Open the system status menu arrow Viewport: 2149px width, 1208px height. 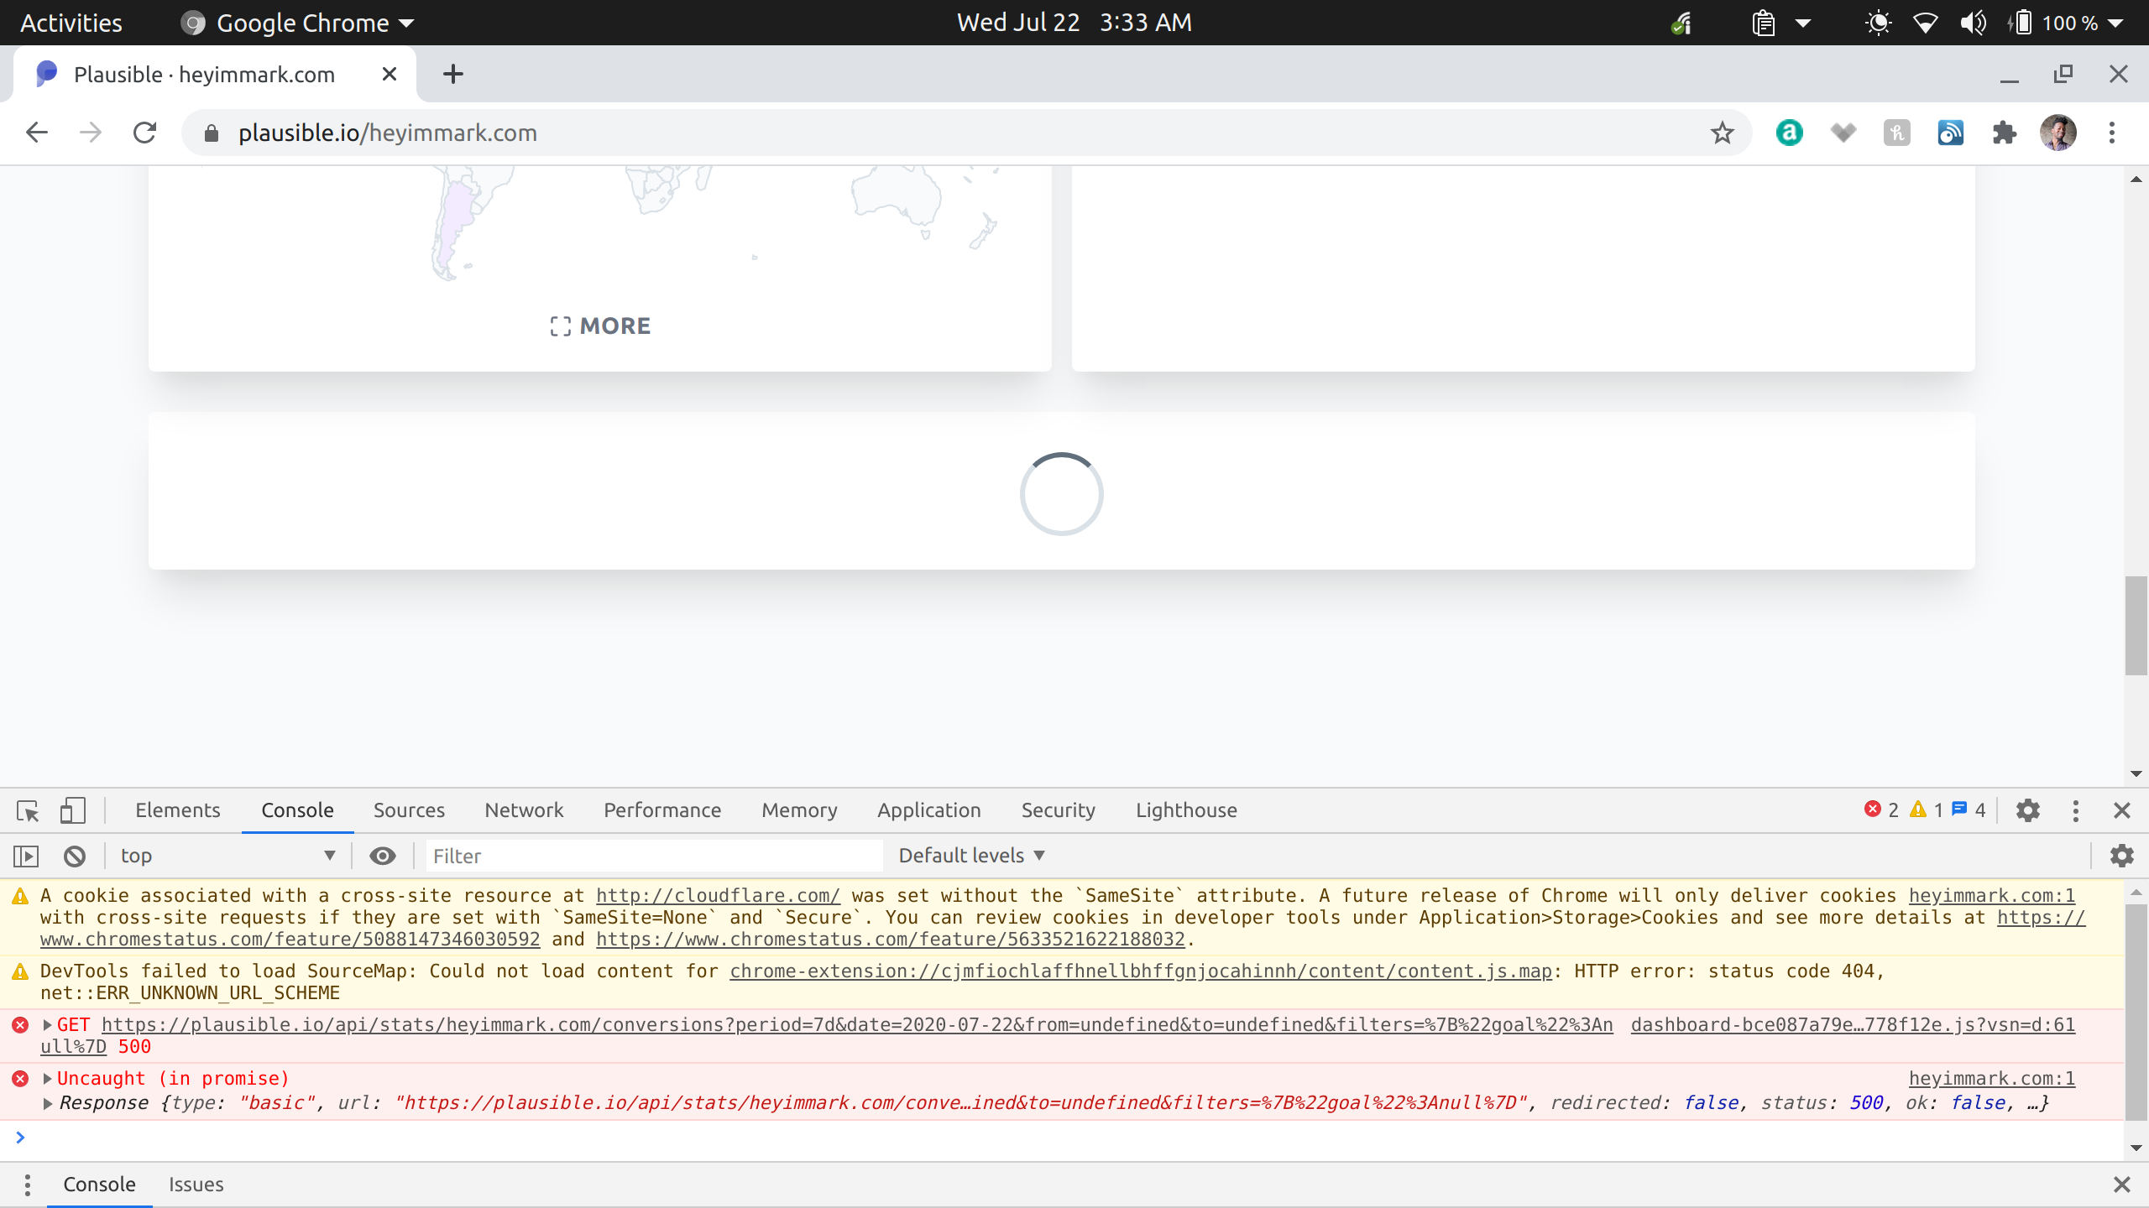[x=2116, y=23]
